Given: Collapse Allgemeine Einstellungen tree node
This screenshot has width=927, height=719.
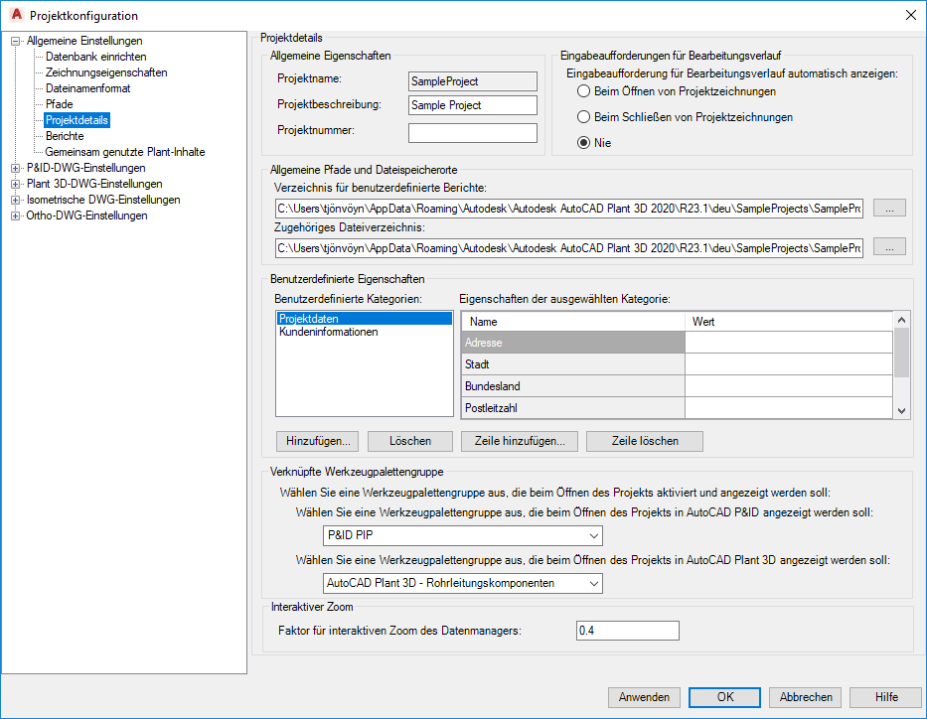Looking at the screenshot, I should coord(15,42).
